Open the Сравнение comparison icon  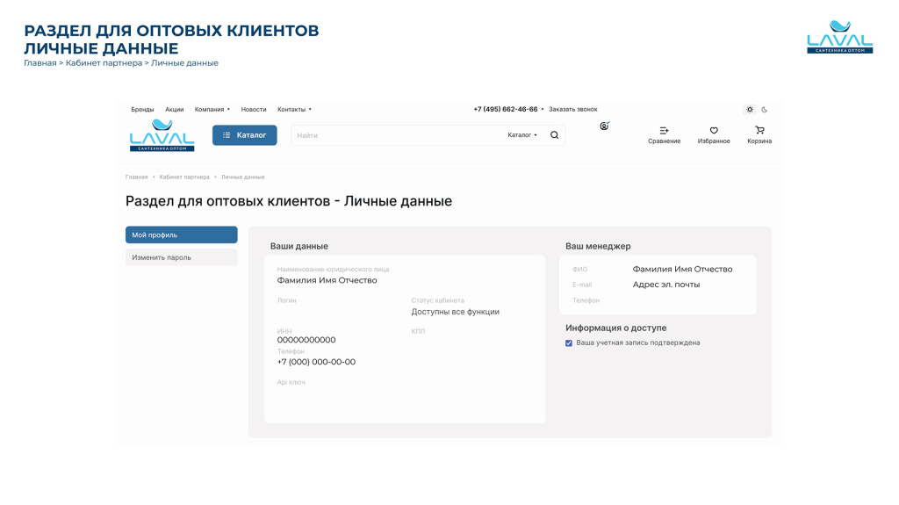pyautogui.click(x=664, y=131)
